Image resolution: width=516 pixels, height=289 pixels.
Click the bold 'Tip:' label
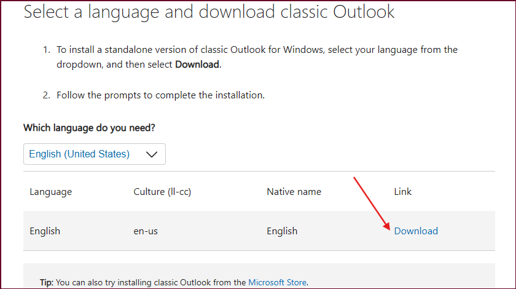[47, 282]
